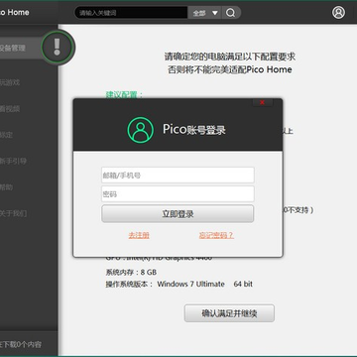This screenshot has width=357, height=357.
Task: Open the 全部 search category dropdown
Action: [x=205, y=13]
